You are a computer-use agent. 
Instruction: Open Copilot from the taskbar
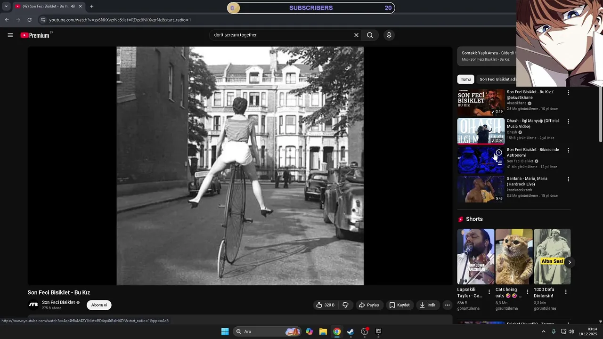309,331
